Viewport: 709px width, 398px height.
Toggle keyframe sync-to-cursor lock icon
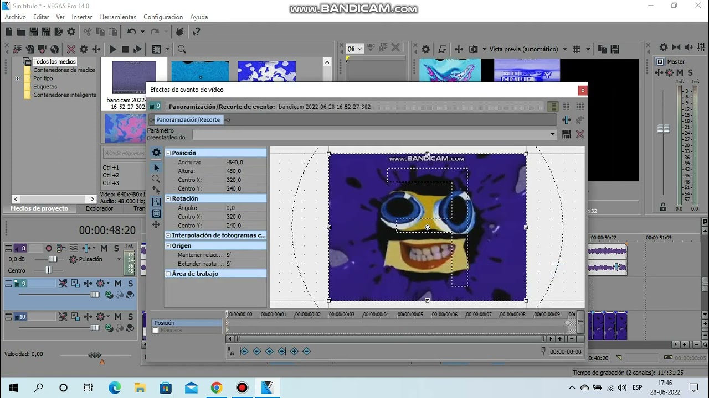click(x=231, y=352)
